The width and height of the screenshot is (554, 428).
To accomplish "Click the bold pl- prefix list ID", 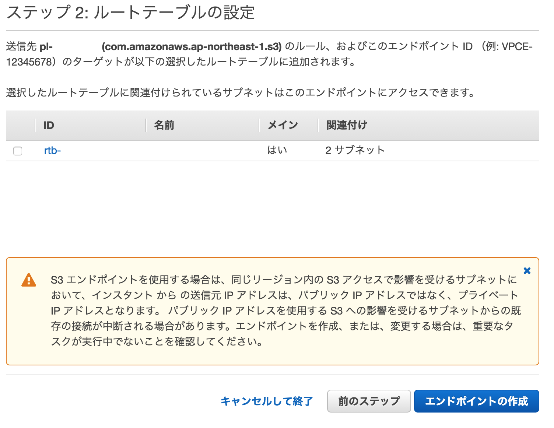I will [x=46, y=46].
